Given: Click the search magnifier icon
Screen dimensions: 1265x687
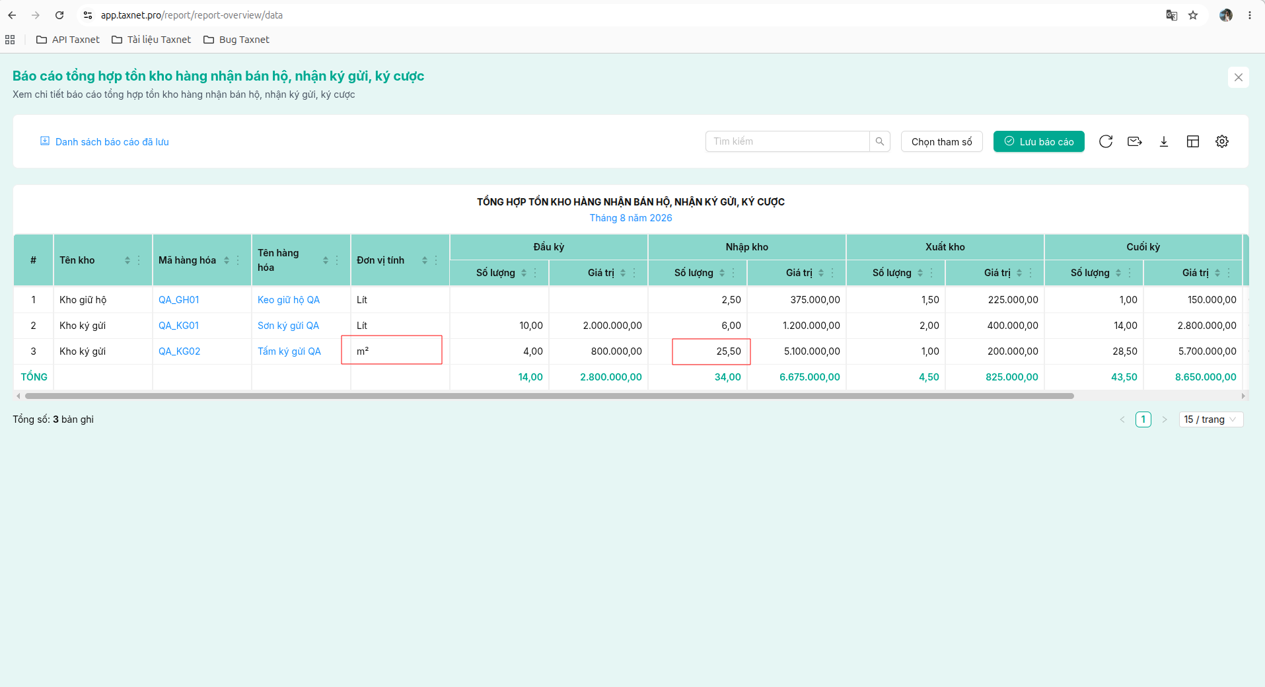Looking at the screenshot, I should point(880,141).
